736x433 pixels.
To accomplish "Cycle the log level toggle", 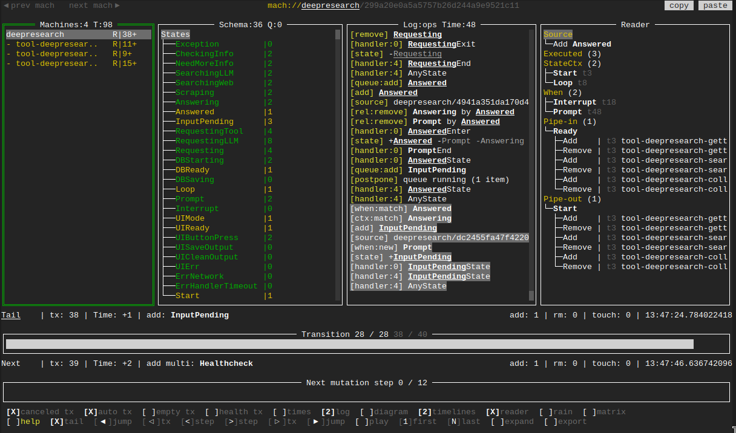I will pos(335,412).
